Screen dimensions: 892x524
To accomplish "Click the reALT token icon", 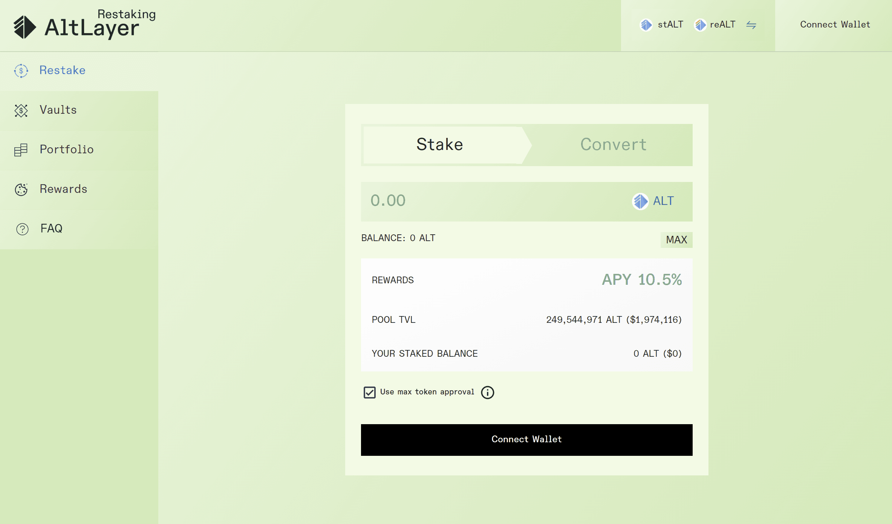I will click(700, 25).
